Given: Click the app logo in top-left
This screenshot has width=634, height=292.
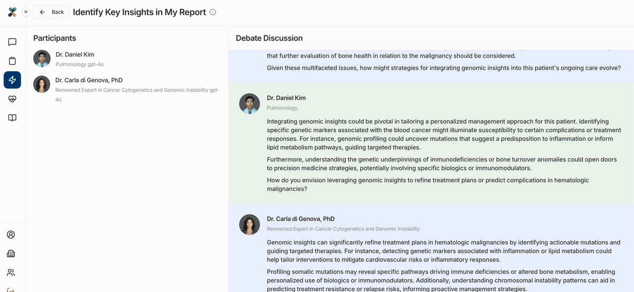Looking at the screenshot, I should click(12, 12).
